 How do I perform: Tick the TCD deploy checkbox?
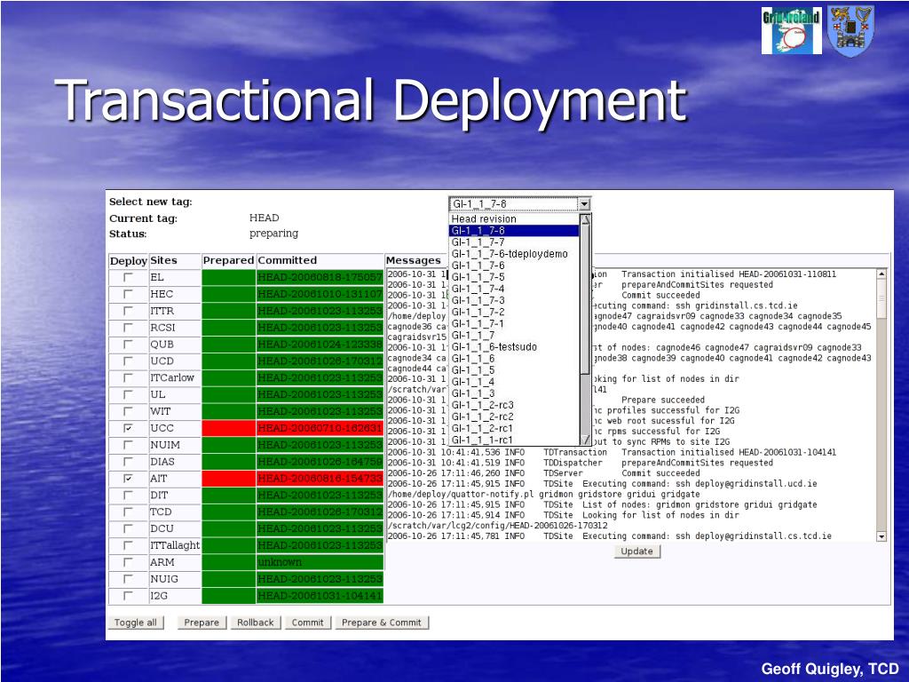[128, 512]
